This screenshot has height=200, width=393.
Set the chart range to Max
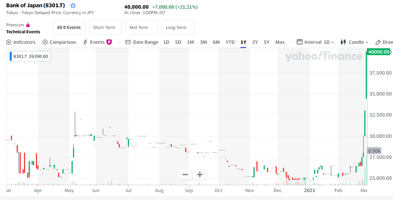(280, 42)
